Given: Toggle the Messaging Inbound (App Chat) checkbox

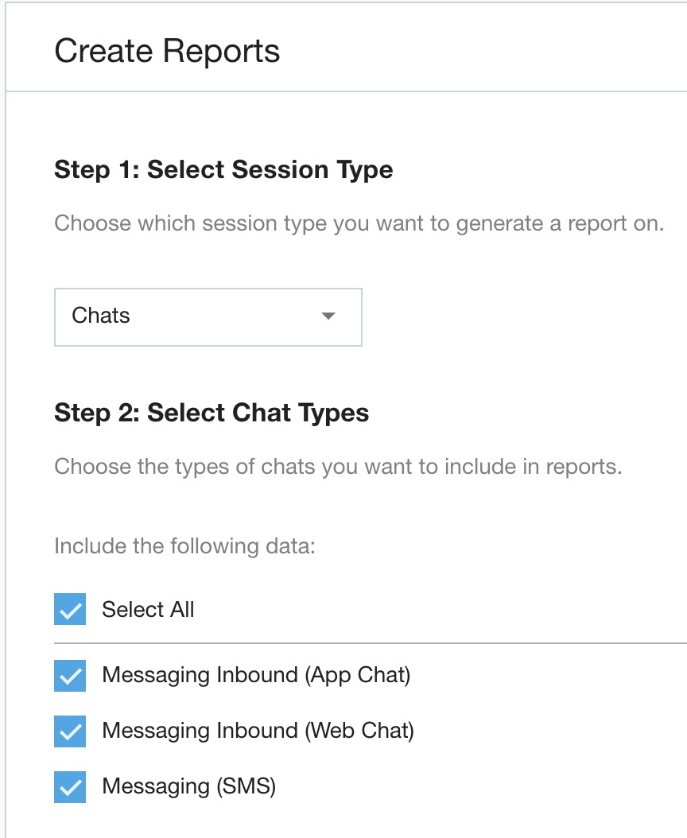Looking at the screenshot, I should [x=70, y=676].
